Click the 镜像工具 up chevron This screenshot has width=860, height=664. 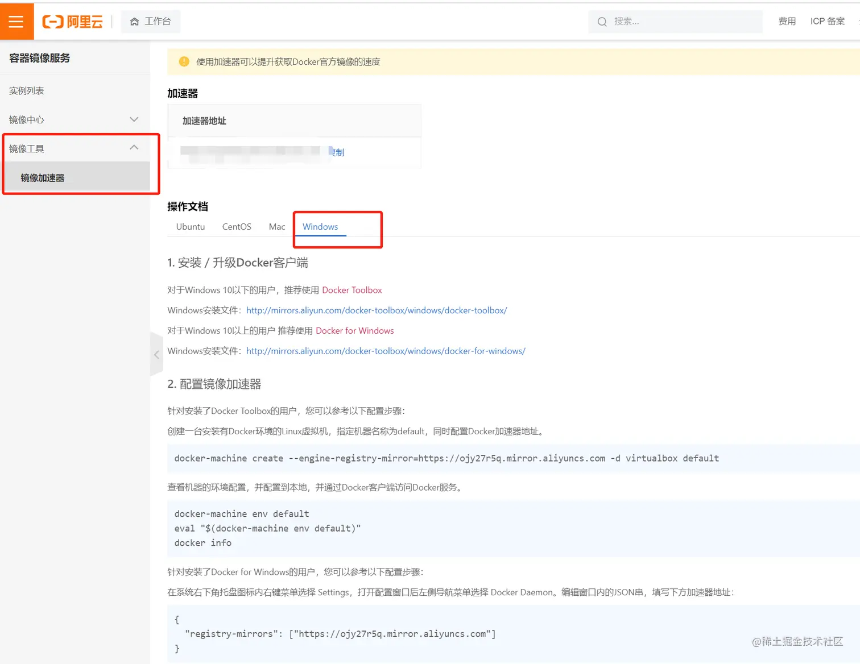134,147
